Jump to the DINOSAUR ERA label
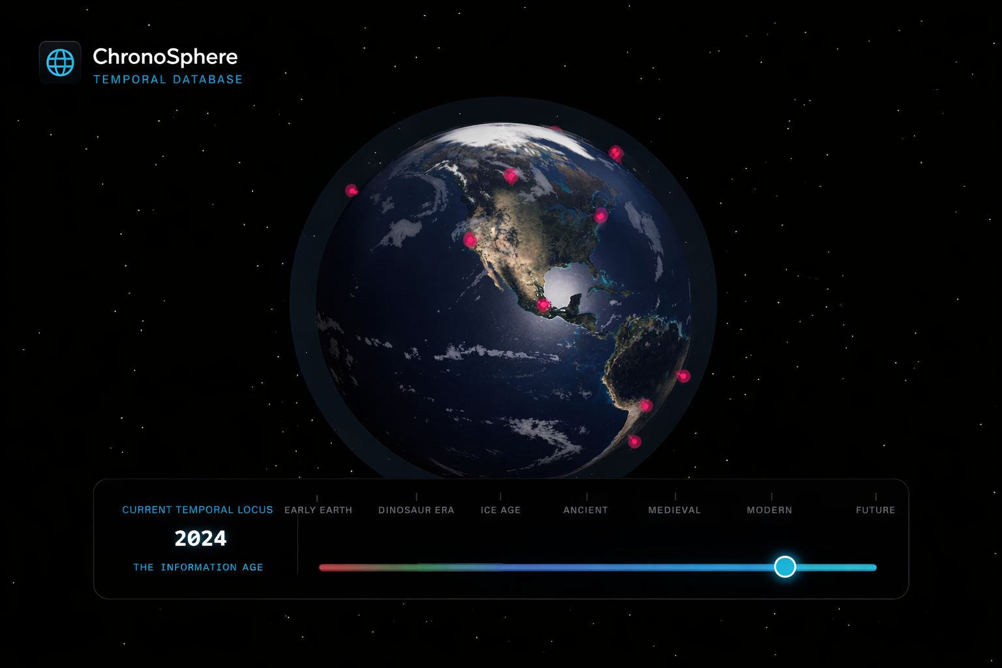The image size is (1002, 668). pos(416,510)
